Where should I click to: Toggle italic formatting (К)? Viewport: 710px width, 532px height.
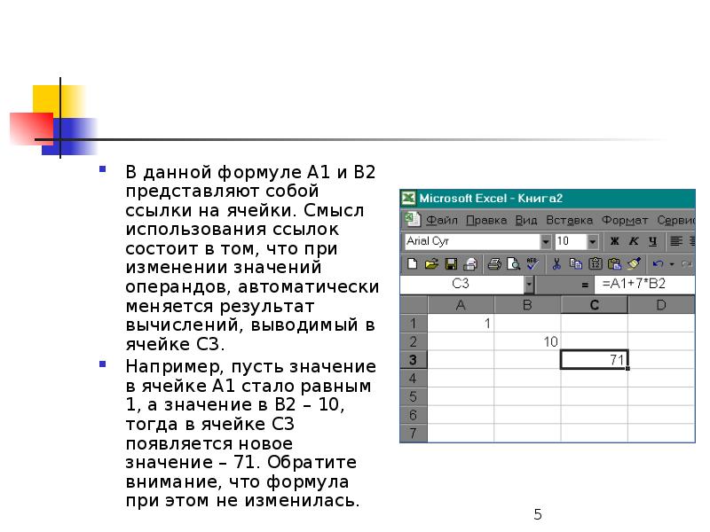coord(633,241)
